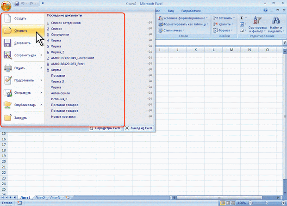Screen dimensions: 287x206
Task: Click the Подготовить icon in Office menu
Action: coord(8,80)
